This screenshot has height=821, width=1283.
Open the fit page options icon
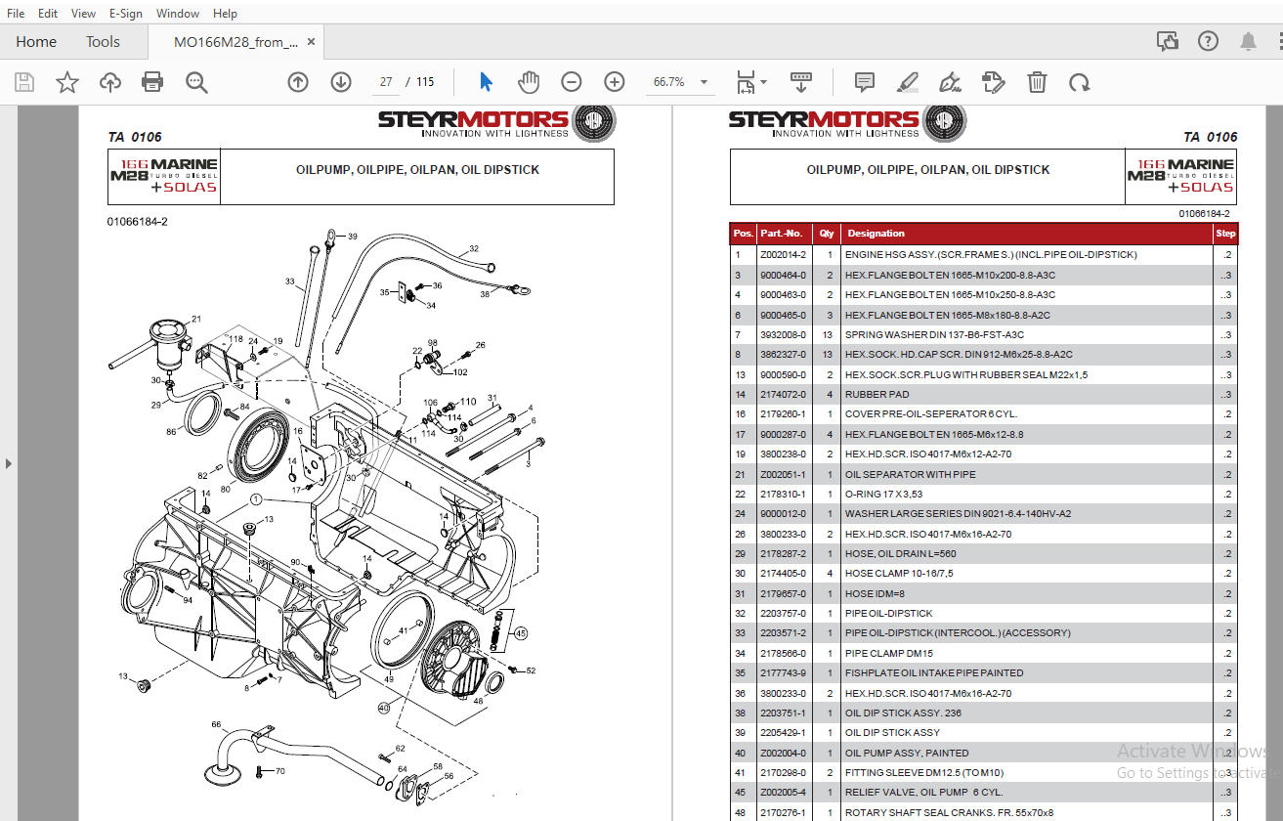746,82
